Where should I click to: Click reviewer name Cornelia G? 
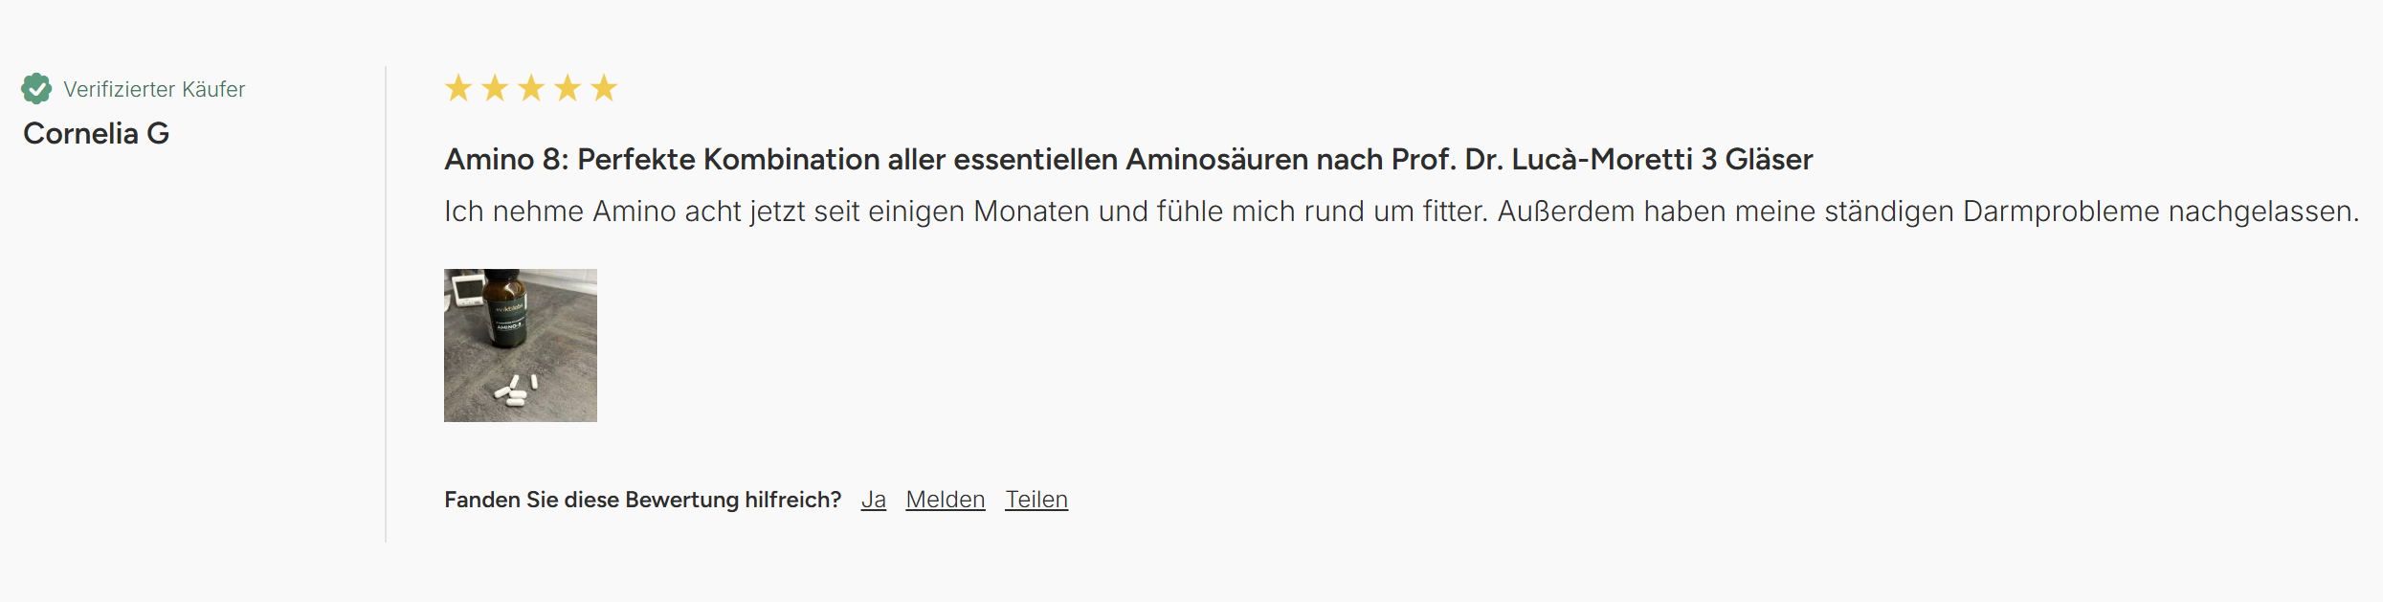pyautogui.click(x=96, y=133)
